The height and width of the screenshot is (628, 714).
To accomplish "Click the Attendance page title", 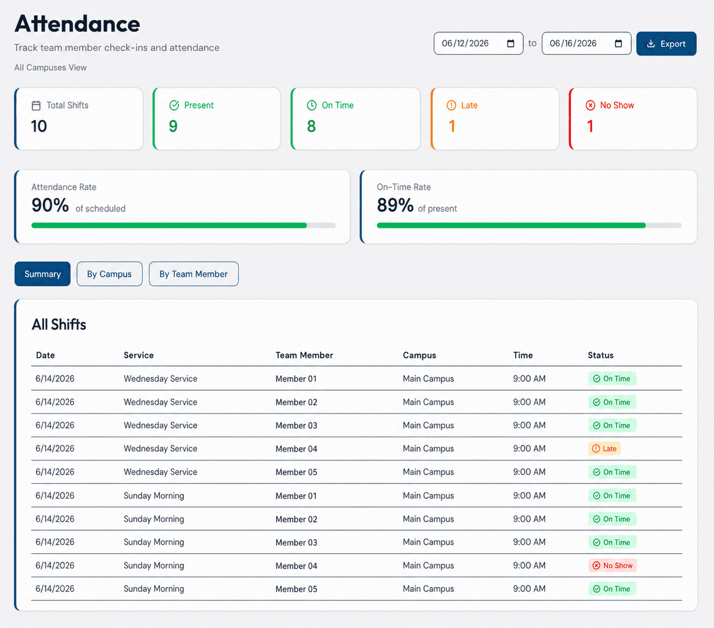I will [x=77, y=24].
